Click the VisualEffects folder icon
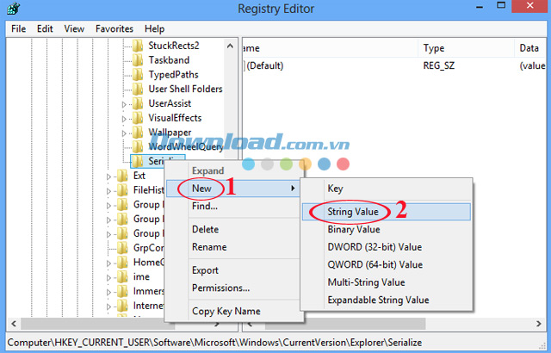 pyautogui.click(x=138, y=118)
